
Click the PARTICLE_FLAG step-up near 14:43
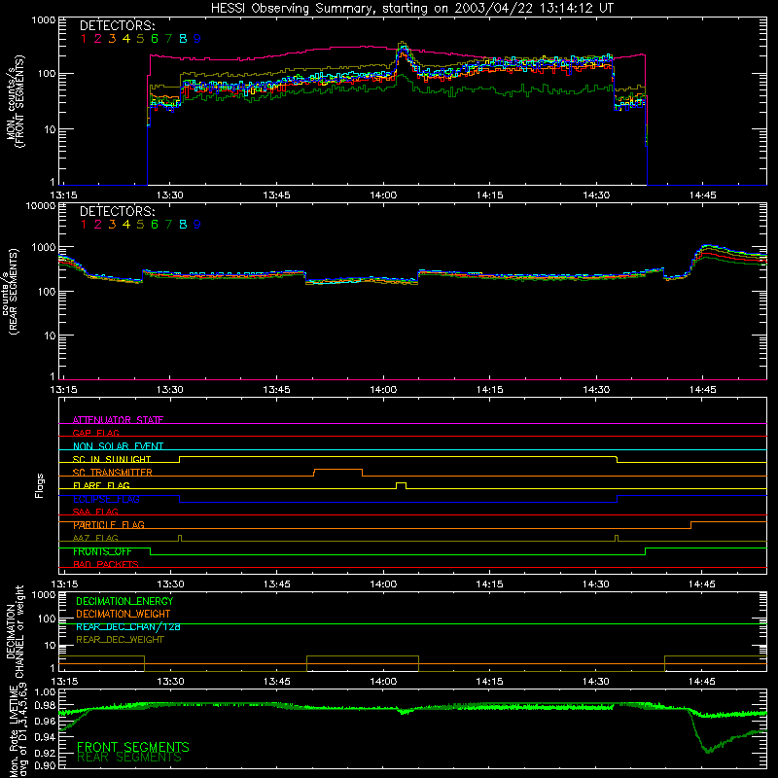(691, 525)
